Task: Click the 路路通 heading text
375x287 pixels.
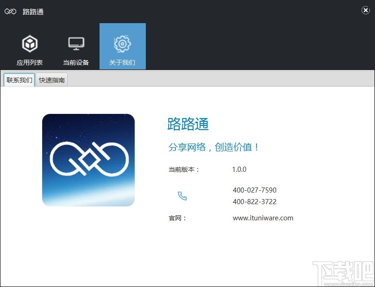Action: pos(187,125)
